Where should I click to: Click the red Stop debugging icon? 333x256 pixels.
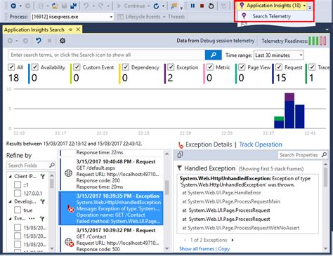pos(202,6)
